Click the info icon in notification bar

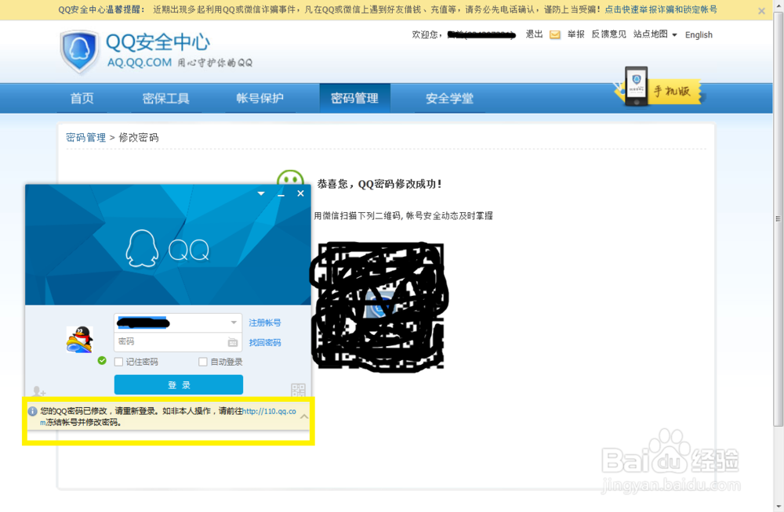(32, 411)
